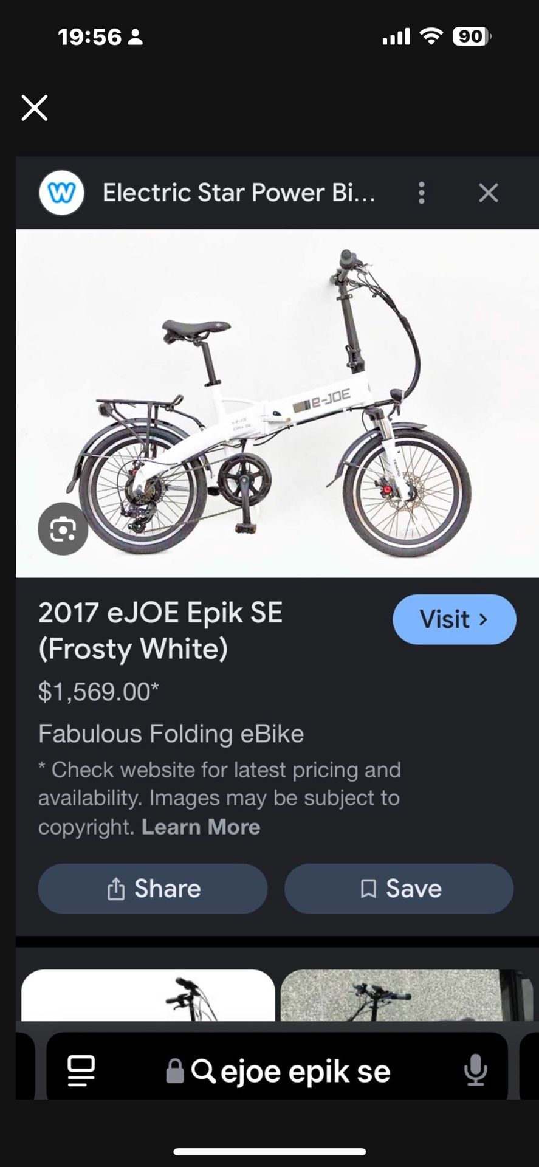Tap the 'ejoe epik se' address bar field
This screenshot has height=1167, width=539.
pyautogui.click(x=277, y=1070)
